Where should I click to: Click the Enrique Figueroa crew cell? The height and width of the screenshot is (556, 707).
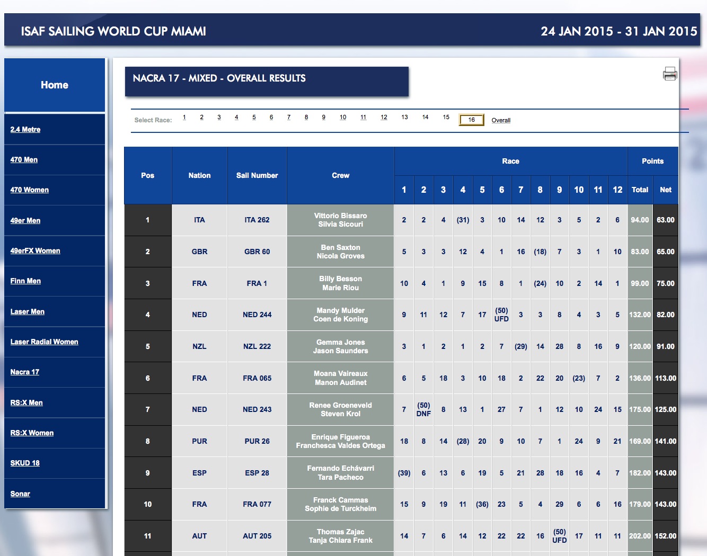341,441
